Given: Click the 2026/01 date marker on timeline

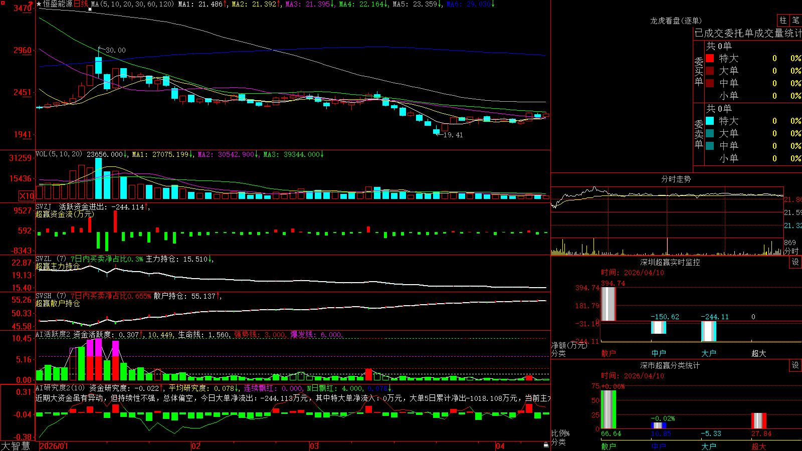Looking at the screenshot, I should pos(54,446).
